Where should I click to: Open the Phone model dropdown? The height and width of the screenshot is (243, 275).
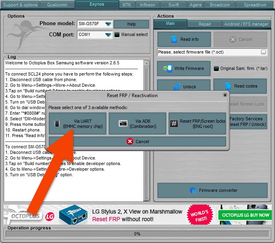108,24
